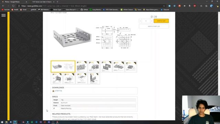Open the Gmail bookmark
This screenshot has width=220, height=124.
point(23,10)
